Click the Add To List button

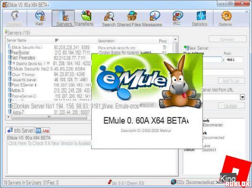coord(231,81)
